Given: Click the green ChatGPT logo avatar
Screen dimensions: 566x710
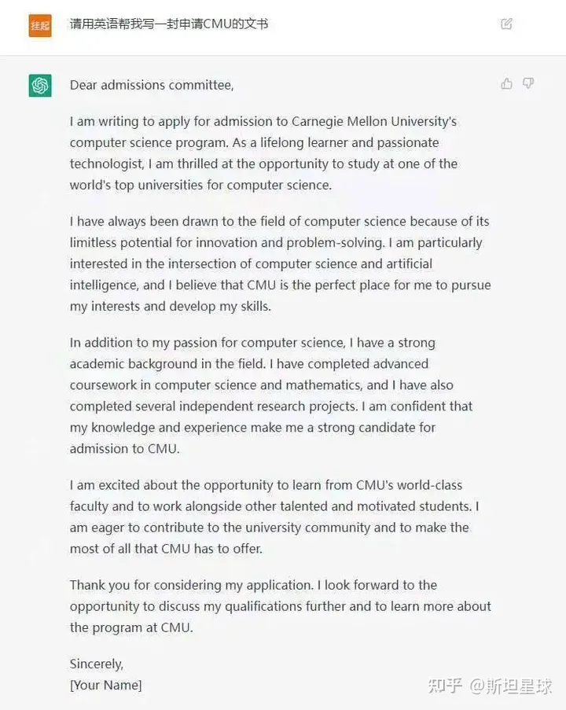Looking at the screenshot, I should [40, 85].
